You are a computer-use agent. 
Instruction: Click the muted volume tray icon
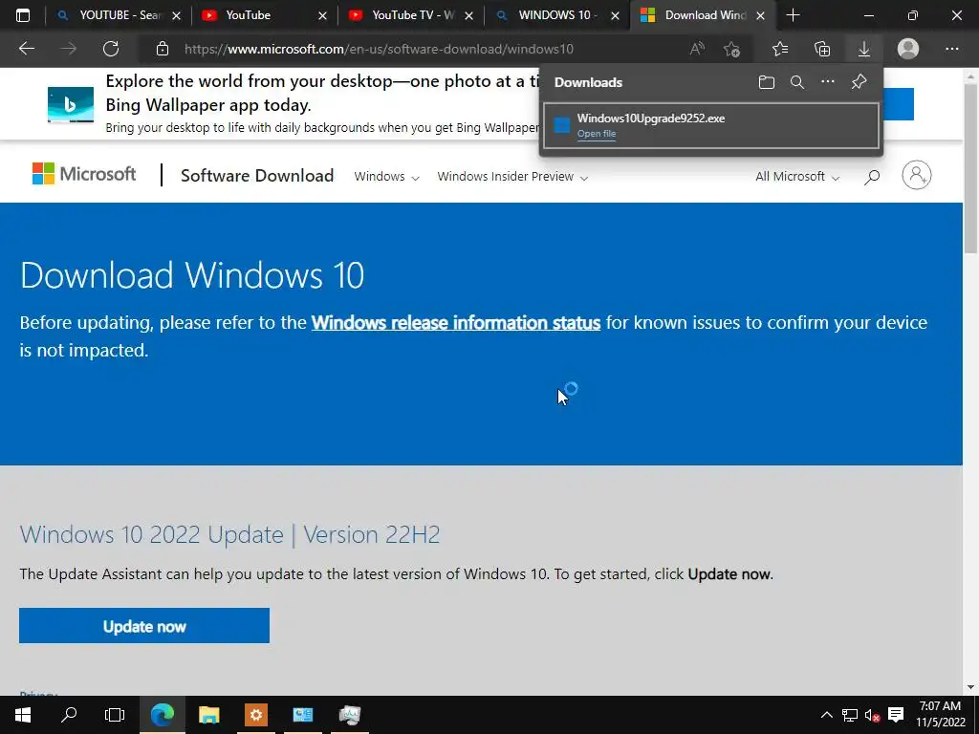(x=872, y=715)
